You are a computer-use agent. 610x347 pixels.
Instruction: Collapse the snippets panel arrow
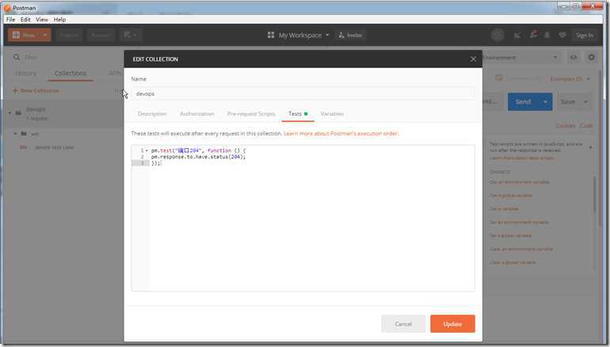[x=590, y=147]
